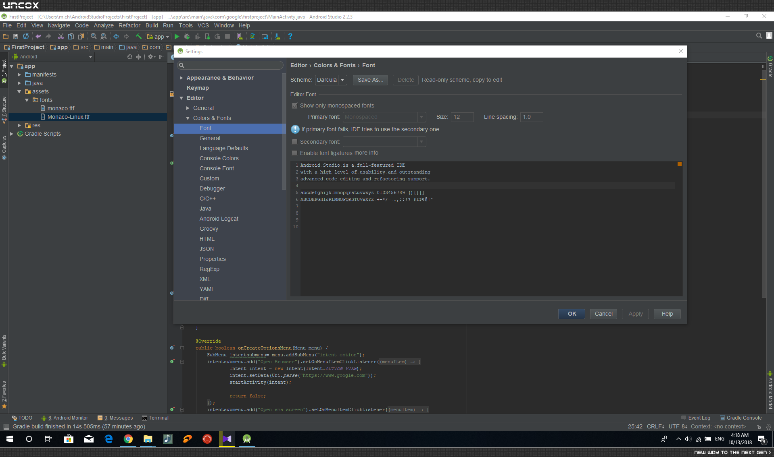This screenshot has height=457, width=774.
Task: Open Google Chrome from the taskbar
Action: click(128, 439)
